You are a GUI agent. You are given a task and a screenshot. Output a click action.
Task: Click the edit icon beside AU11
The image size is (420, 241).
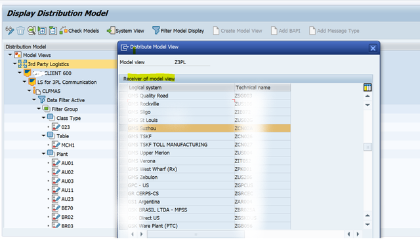point(56,190)
